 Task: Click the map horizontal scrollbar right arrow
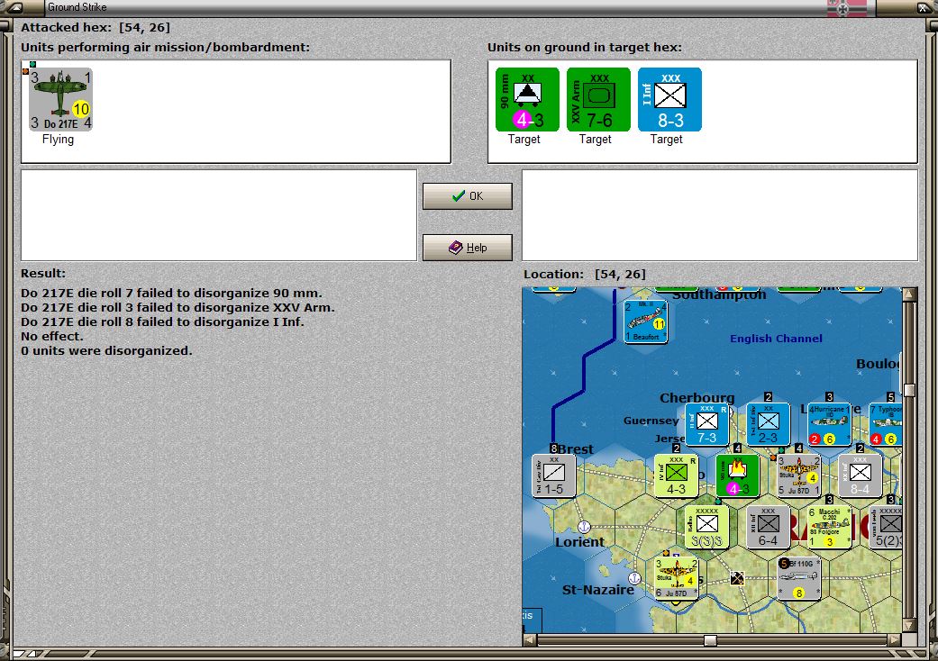(895, 640)
